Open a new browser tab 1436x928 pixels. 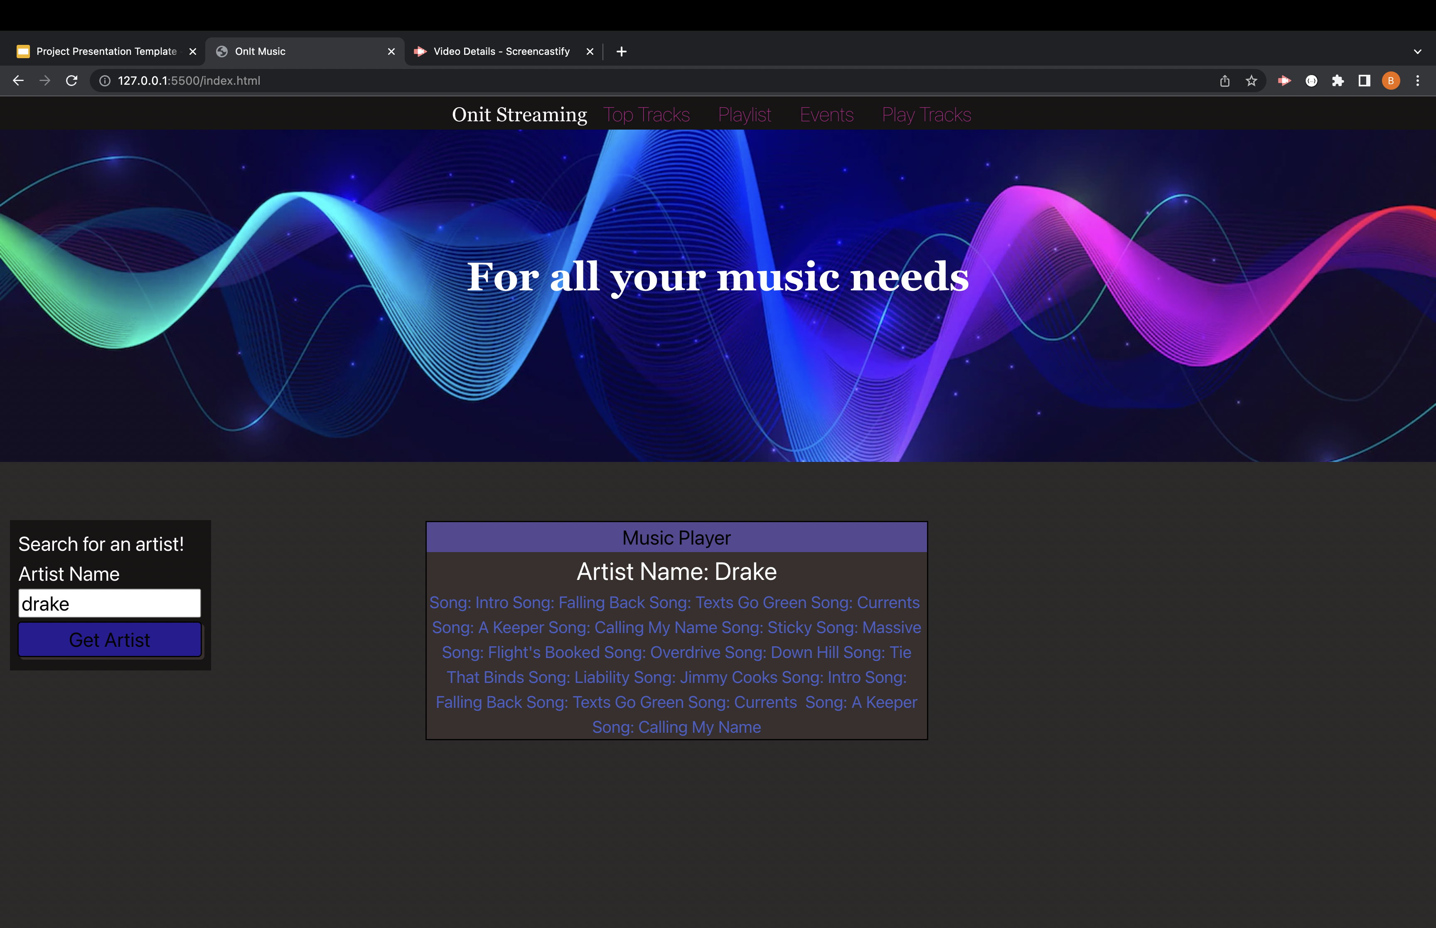point(621,51)
